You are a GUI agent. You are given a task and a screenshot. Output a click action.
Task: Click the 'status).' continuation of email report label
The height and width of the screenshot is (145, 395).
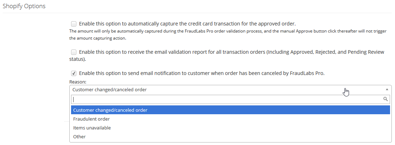point(77,60)
